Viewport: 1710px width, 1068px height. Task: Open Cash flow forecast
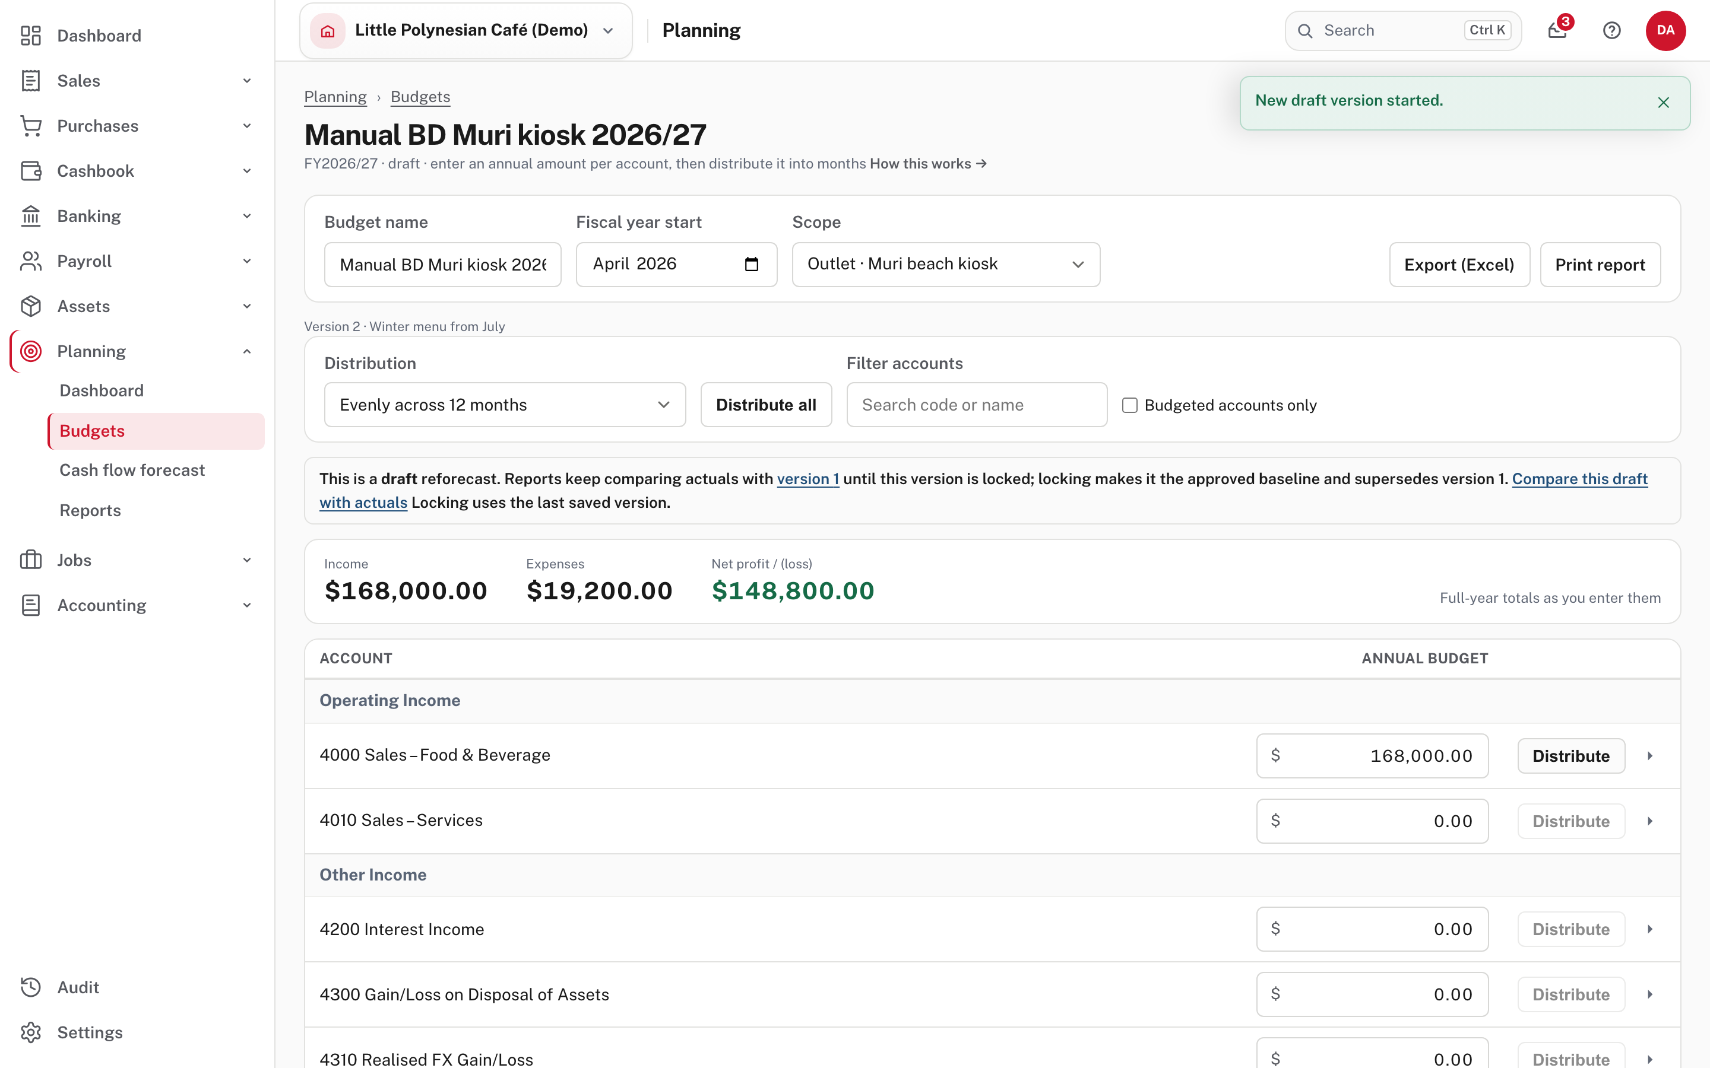point(132,471)
